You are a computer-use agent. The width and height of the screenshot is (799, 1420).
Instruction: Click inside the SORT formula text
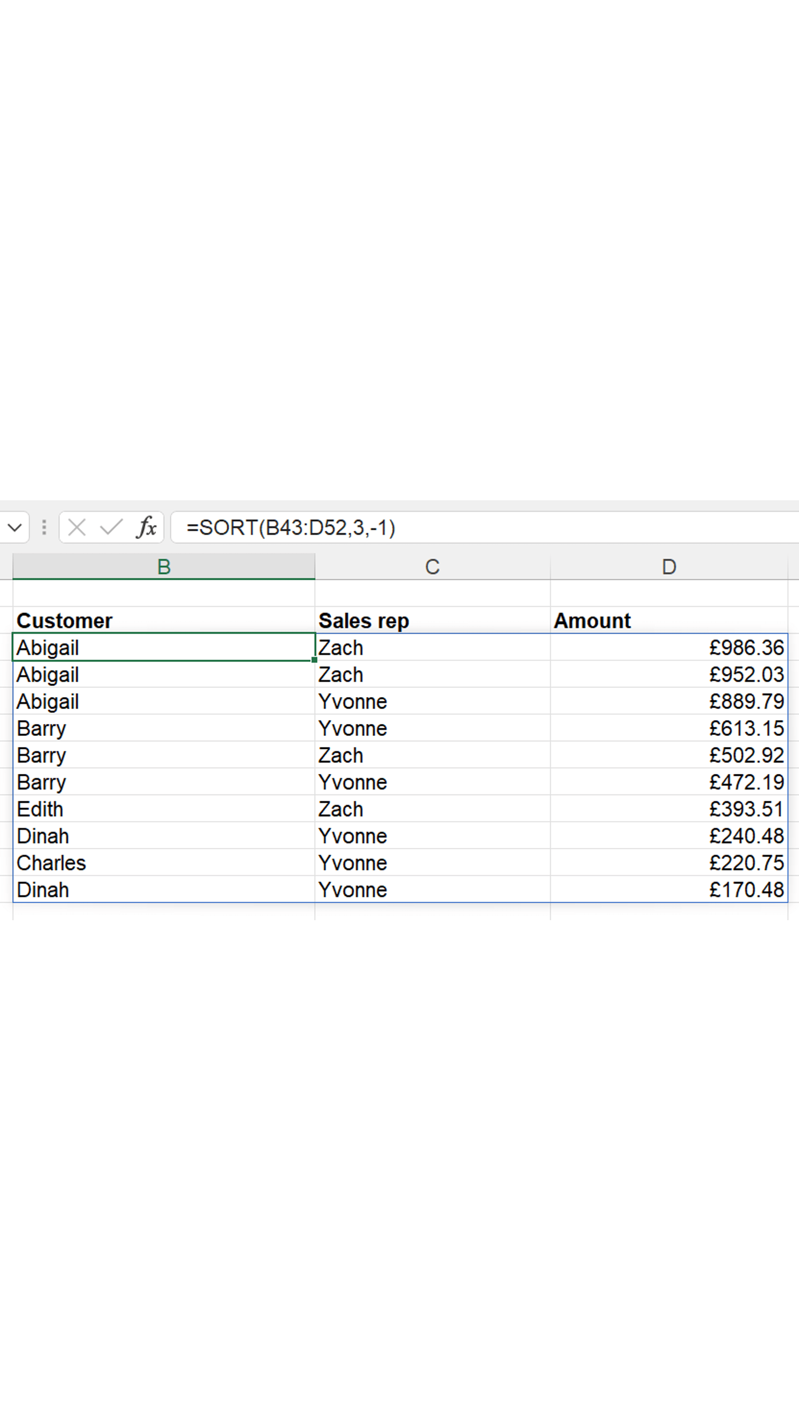(x=291, y=528)
